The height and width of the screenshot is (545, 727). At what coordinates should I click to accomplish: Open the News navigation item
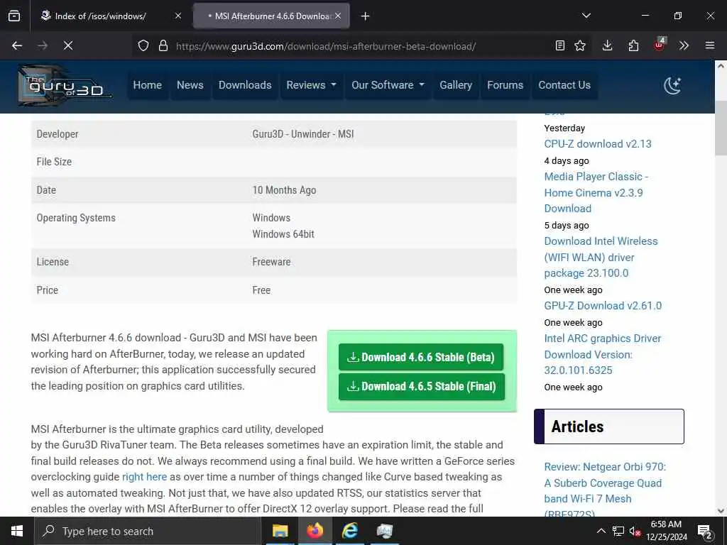[x=190, y=85]
